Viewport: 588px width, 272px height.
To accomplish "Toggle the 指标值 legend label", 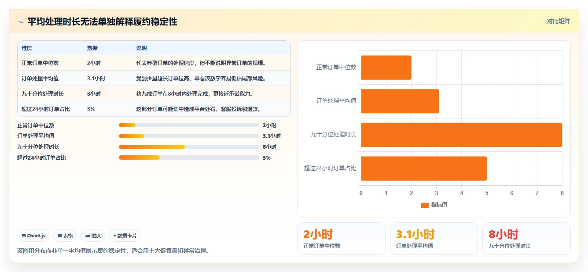I will coord(439,205).
